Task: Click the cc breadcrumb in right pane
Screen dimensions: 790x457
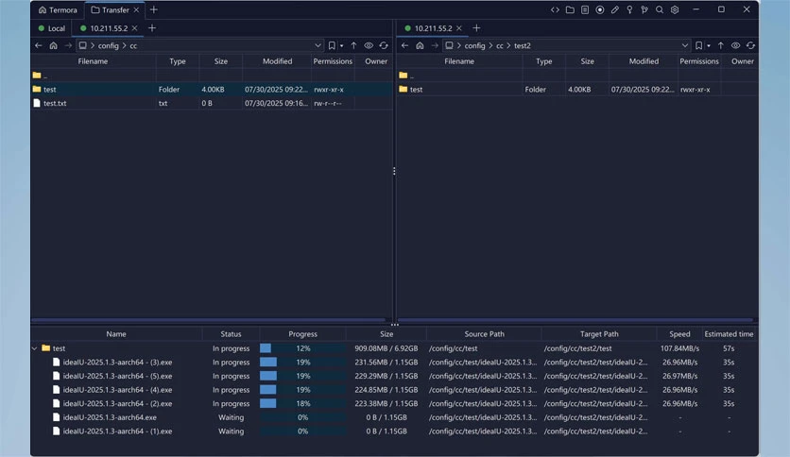Action: 499,46
